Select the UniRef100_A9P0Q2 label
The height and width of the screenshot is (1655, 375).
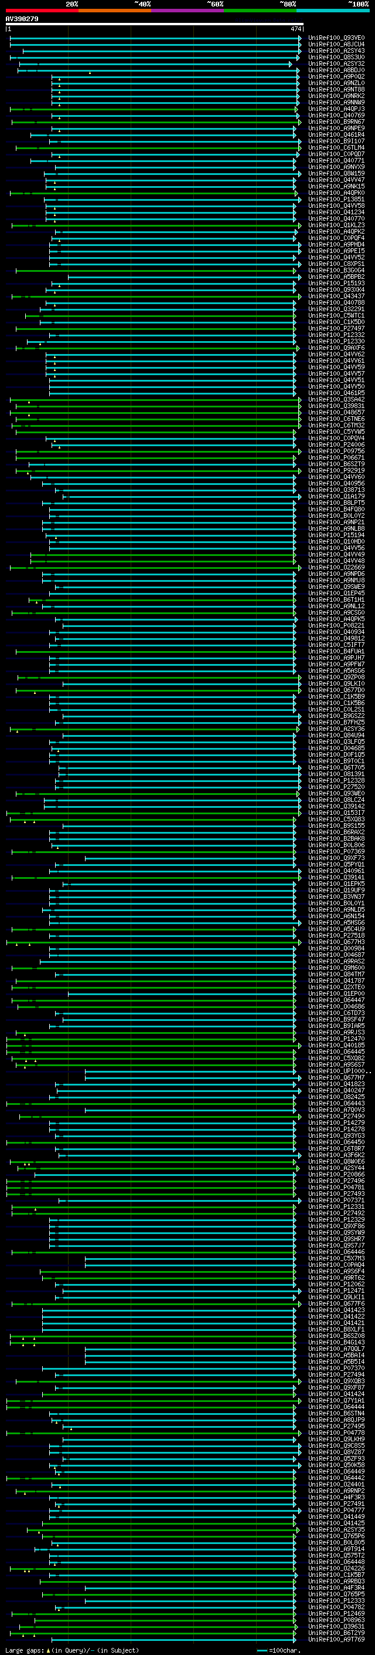point(336,76)
